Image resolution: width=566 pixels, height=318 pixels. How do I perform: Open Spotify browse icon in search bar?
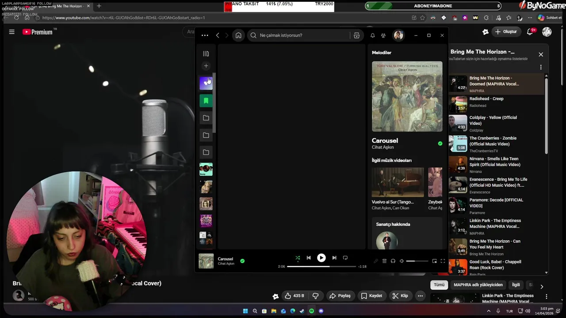pos(356,35)
